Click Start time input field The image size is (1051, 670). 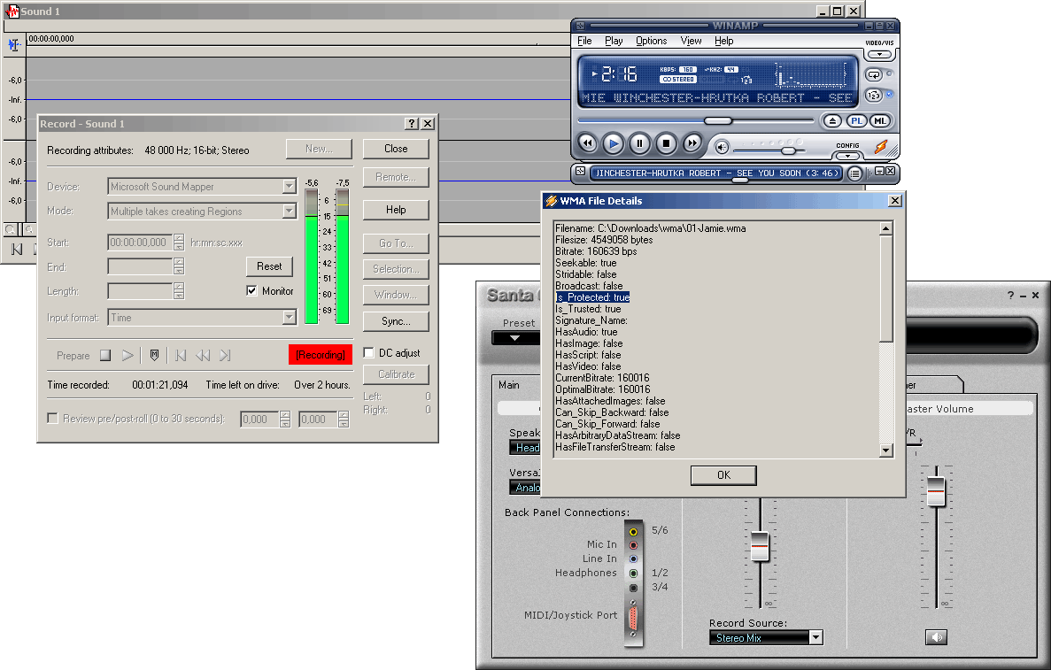(x=139, y=243)
